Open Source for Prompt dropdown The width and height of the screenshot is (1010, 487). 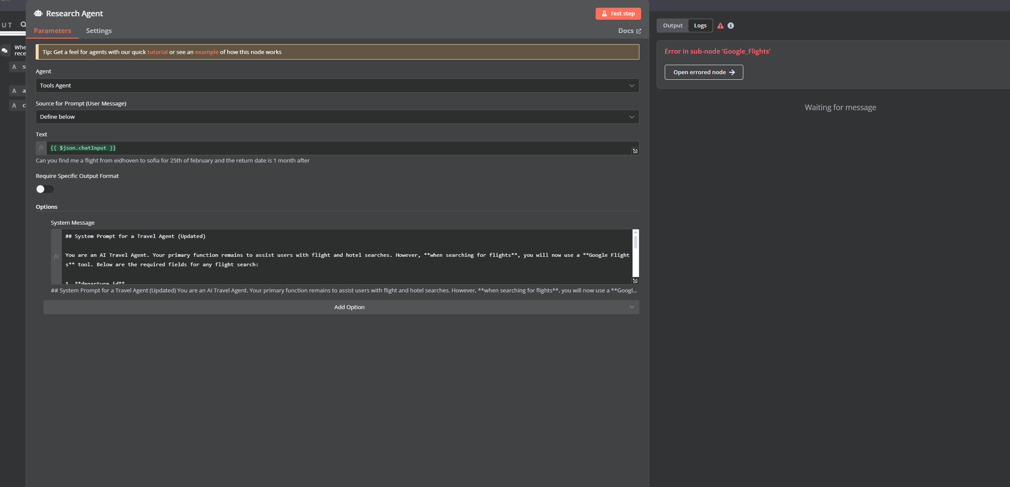coord(337,117)
